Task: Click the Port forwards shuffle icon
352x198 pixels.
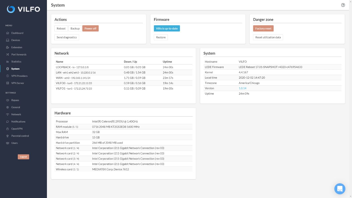Action: 8,55
